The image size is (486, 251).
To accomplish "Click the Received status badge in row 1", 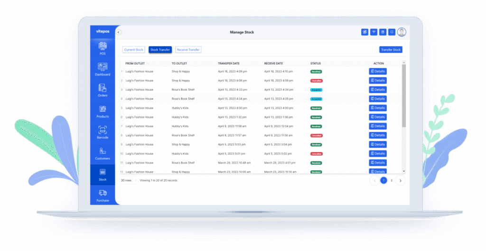I will pyautogui.click(x=316, y=72).
